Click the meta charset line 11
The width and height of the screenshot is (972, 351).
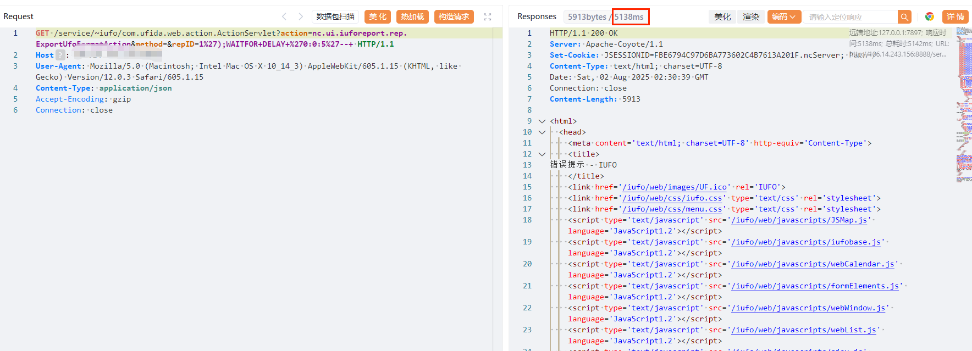pyautogui.click(x=720, y=143)
